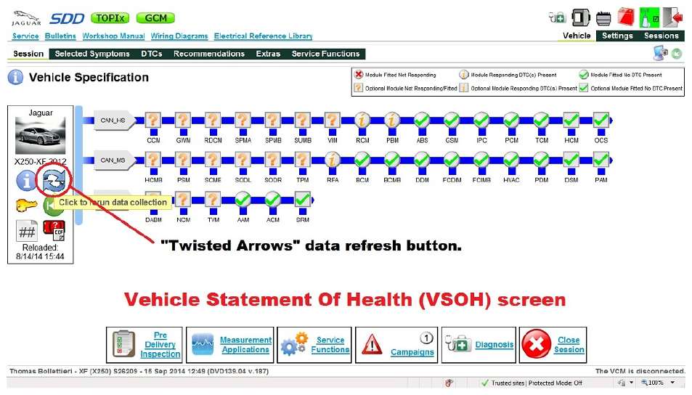Open the Workshop Manual link
The width and height of the screenshot is (692, 395).
click(113, 36)
